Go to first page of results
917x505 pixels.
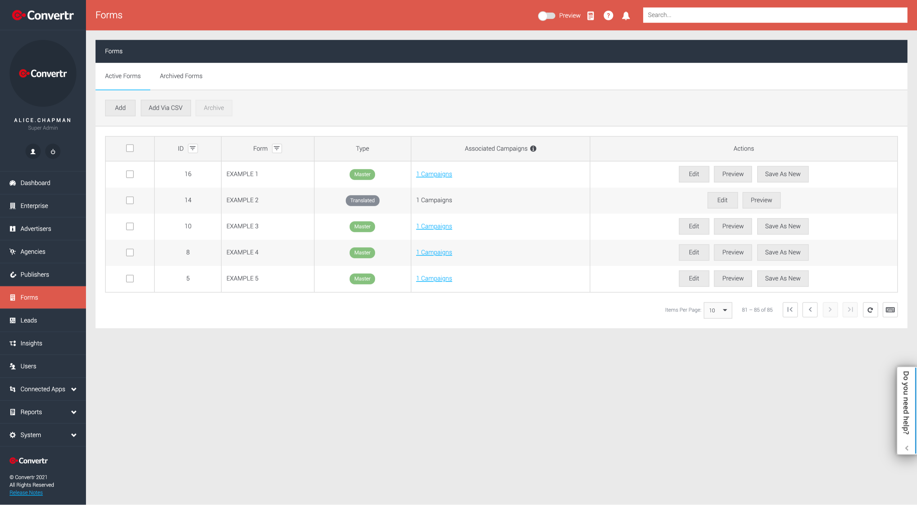click(x=790, y=310)
